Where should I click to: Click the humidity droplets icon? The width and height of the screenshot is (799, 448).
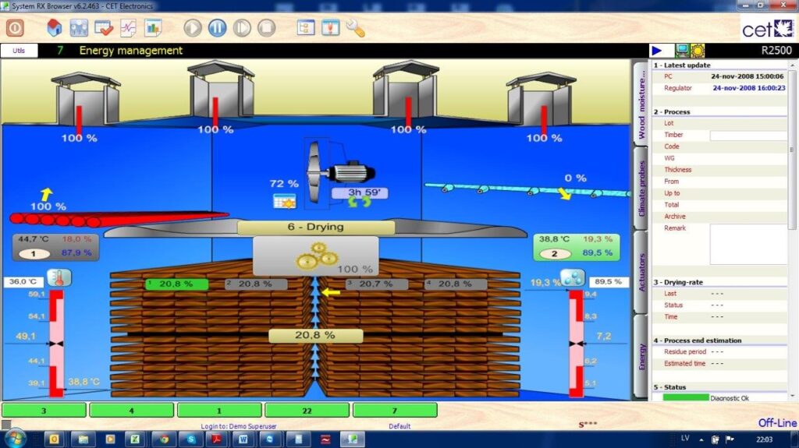572,278
